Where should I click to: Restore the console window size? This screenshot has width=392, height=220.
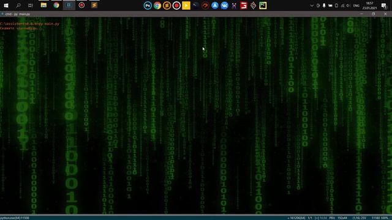point(373,14)
